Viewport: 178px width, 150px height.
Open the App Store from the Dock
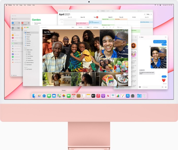coord(128,96)
